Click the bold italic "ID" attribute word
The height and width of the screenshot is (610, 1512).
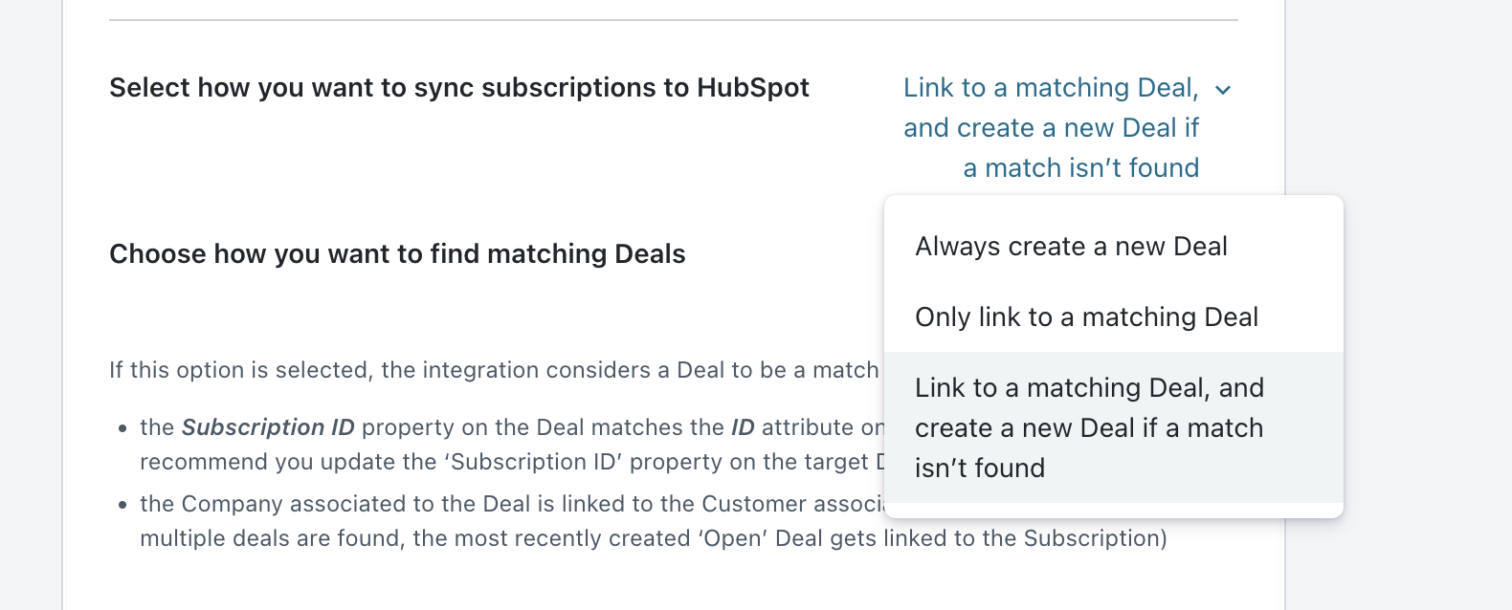[743, 427]
